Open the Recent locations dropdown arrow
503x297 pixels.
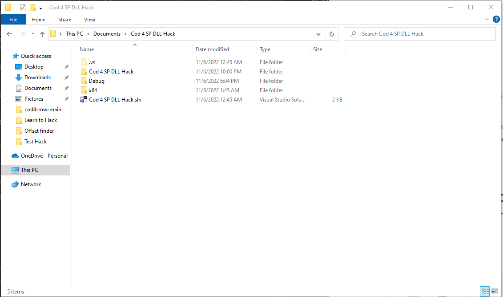point(33,34)
